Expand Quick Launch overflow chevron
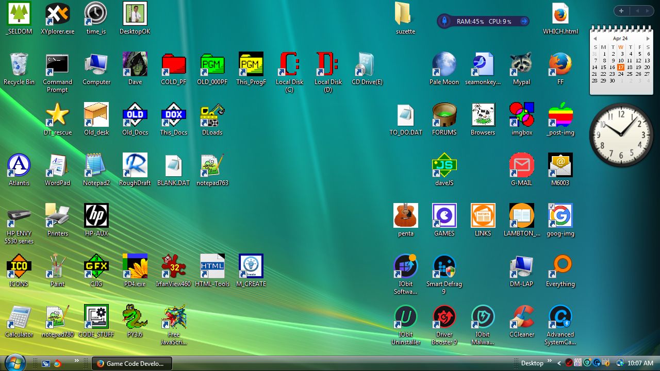Screen dimensions: 660x371 tap(77, 361)
